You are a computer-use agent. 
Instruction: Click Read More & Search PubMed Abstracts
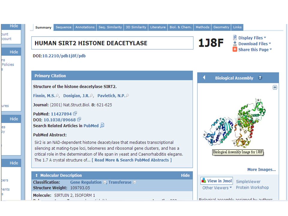(132, 160)
